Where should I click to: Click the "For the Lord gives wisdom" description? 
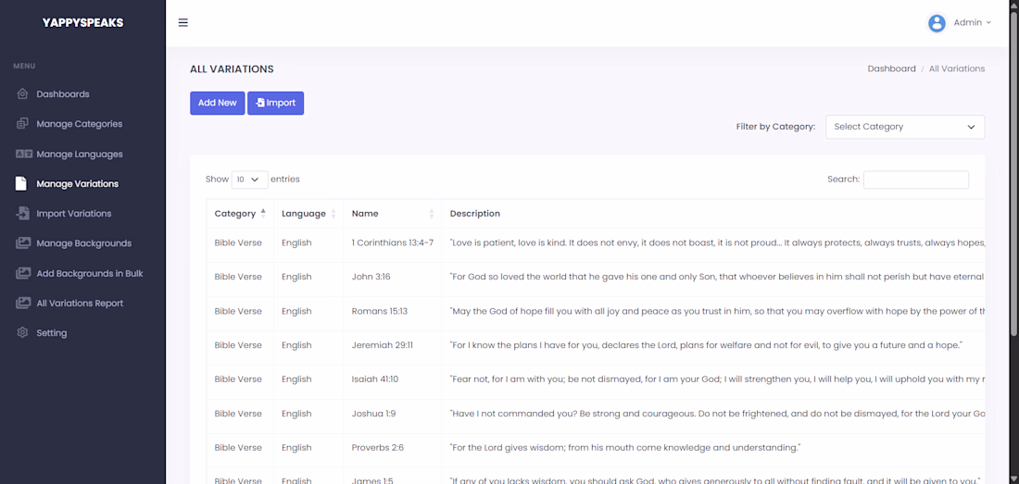[625, 448]
